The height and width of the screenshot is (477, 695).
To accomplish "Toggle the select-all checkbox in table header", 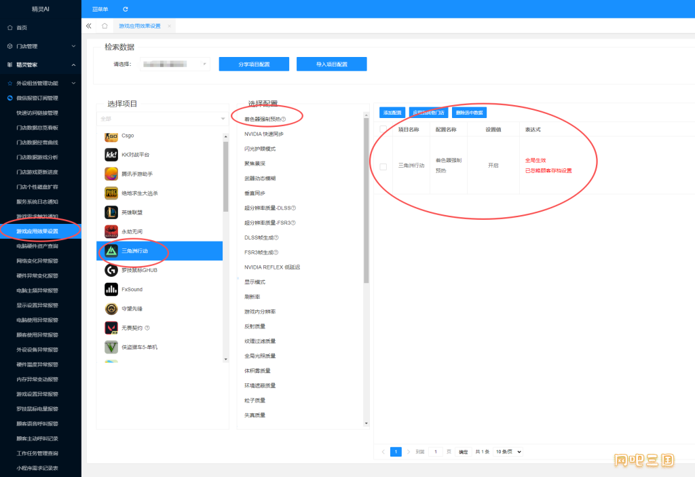I will (x=383, y=129).
